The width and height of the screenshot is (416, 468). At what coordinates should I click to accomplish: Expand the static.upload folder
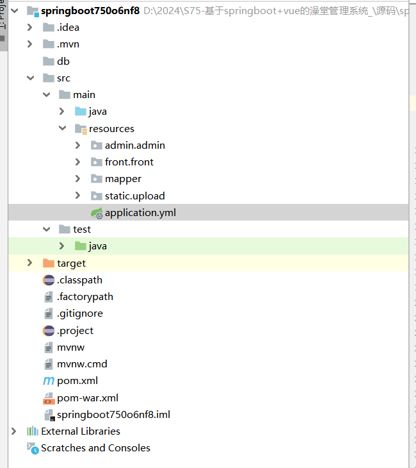(78, 196)
